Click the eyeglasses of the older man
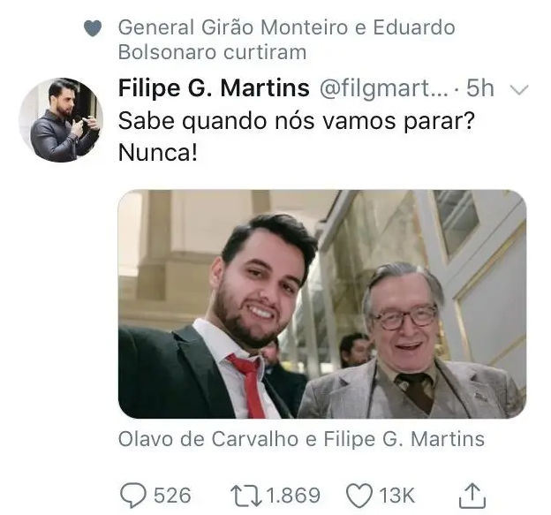551x515 pixels. [404, 317]
